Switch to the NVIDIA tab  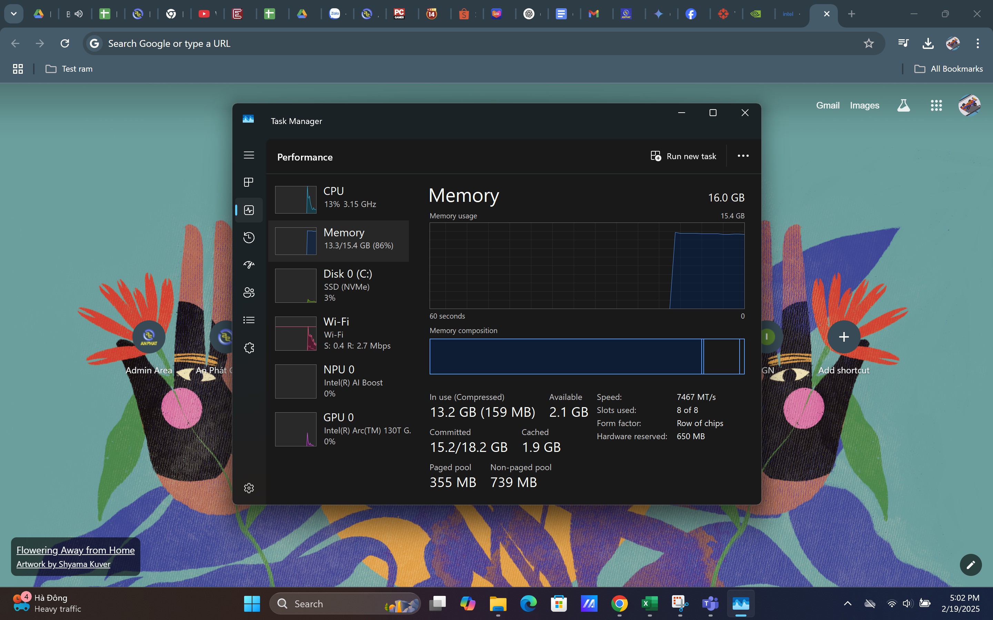(x=755, y=14)
